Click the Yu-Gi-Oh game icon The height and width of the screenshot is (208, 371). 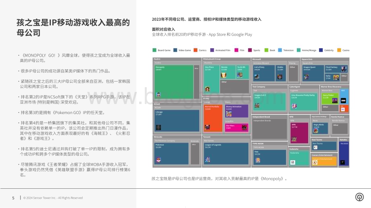click(x=240, y=75)
